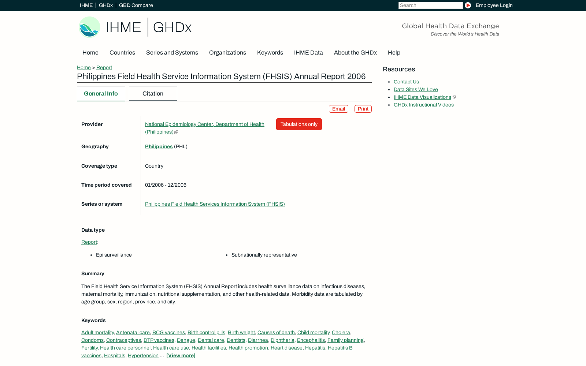Click the Print button
The image size is (586, 366).
click(x=363, y=109)
